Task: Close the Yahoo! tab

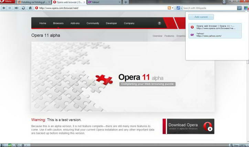Action: point(119,2)
